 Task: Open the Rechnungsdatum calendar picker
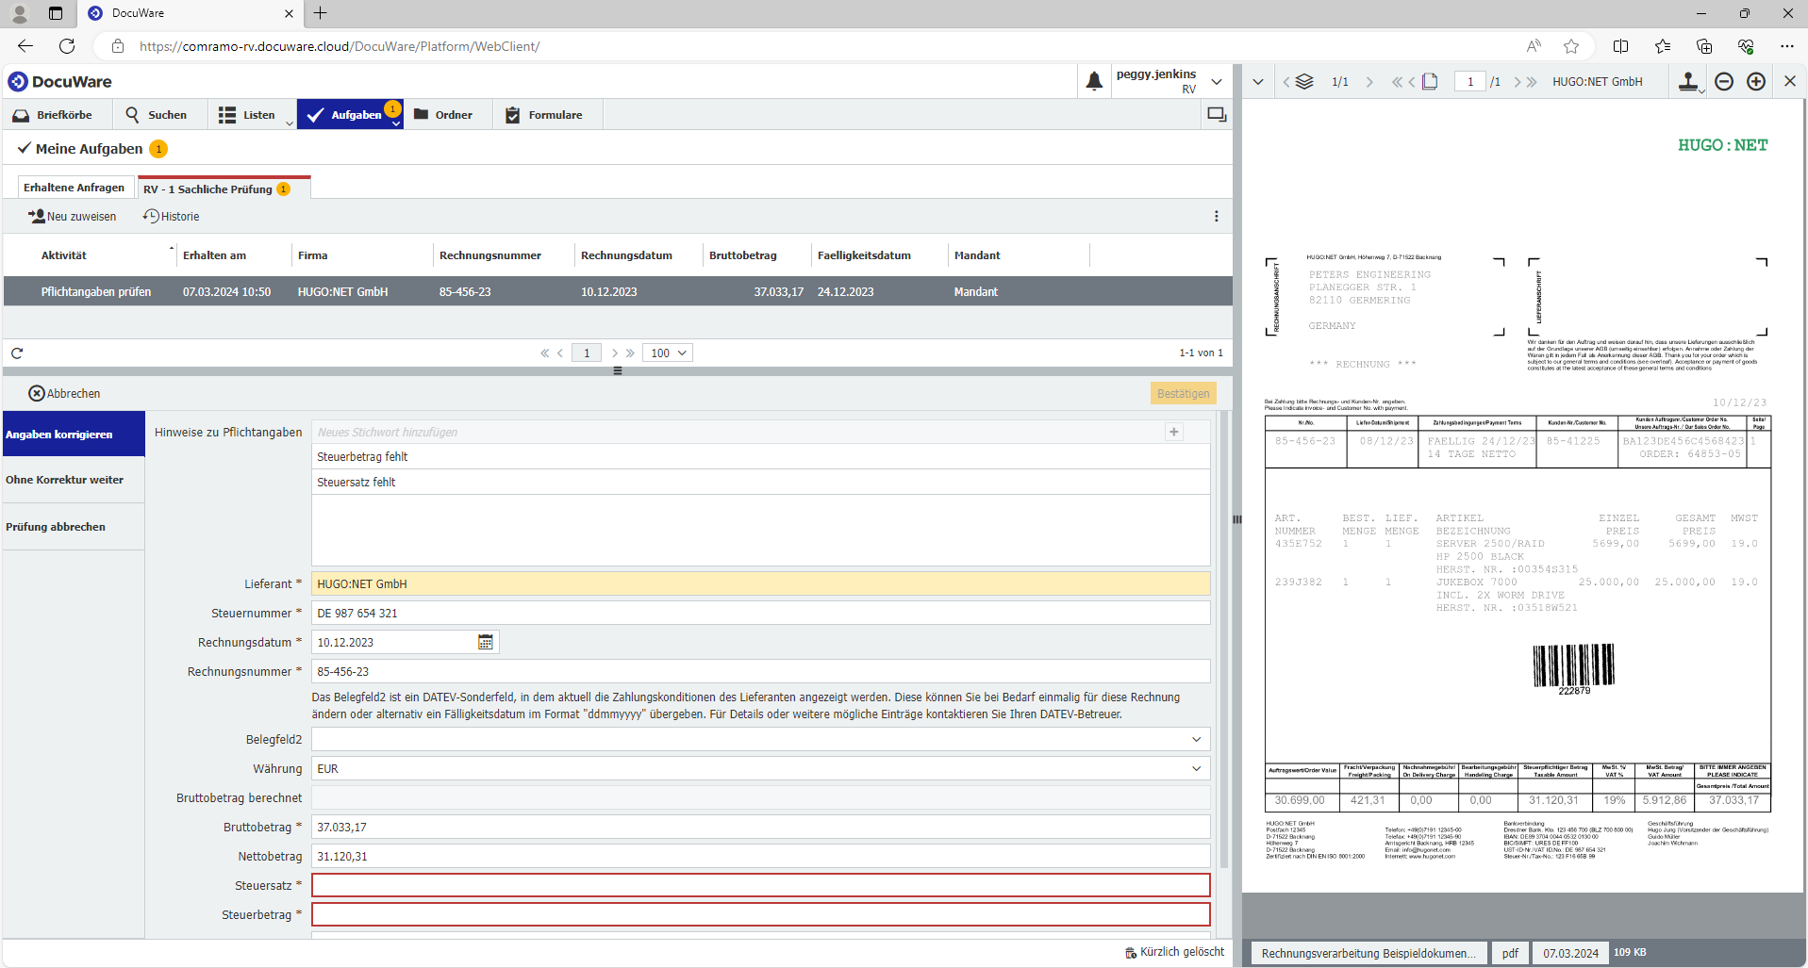click(x=486, y=643)
